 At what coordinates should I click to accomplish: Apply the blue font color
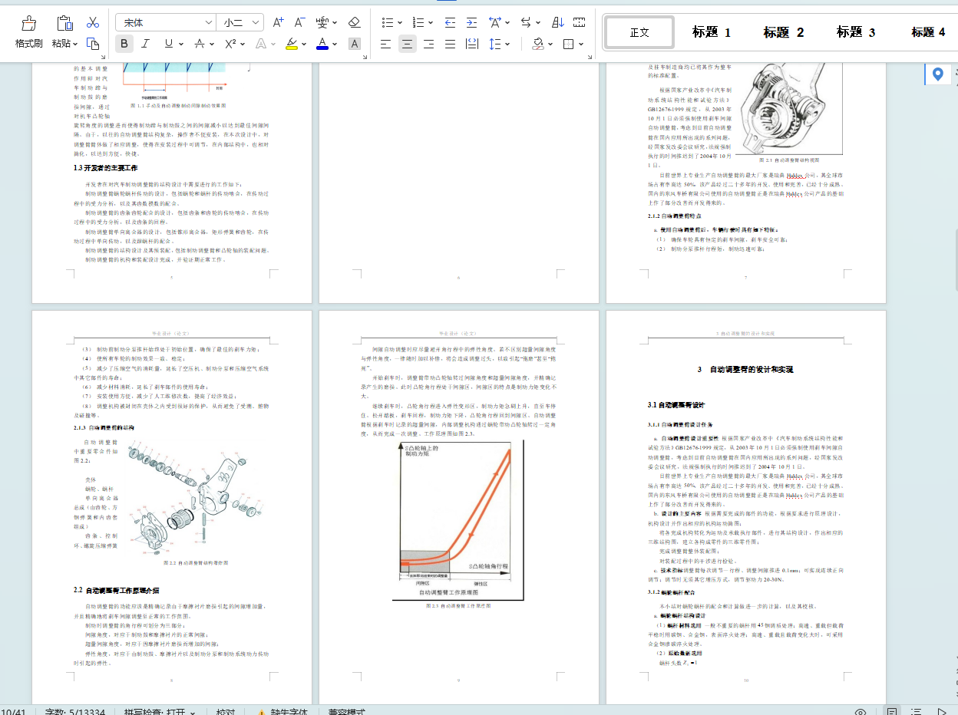(x=322, y=44)
